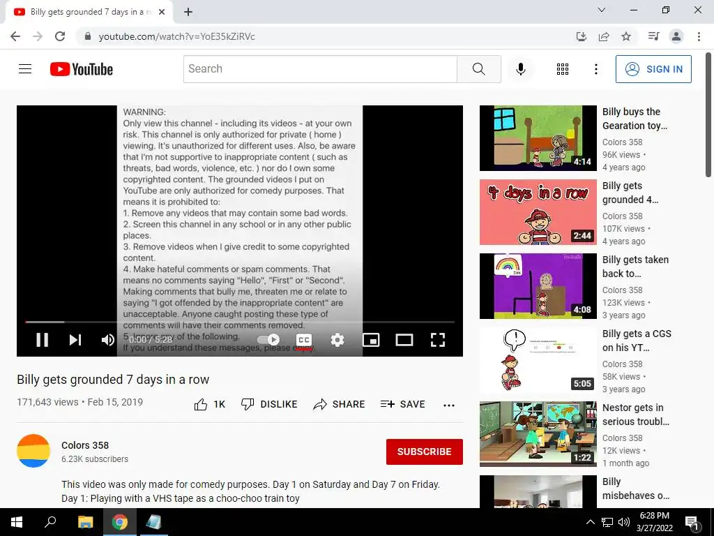
Task: Open Chrome tab search chevron
Action: coord(602,10)
